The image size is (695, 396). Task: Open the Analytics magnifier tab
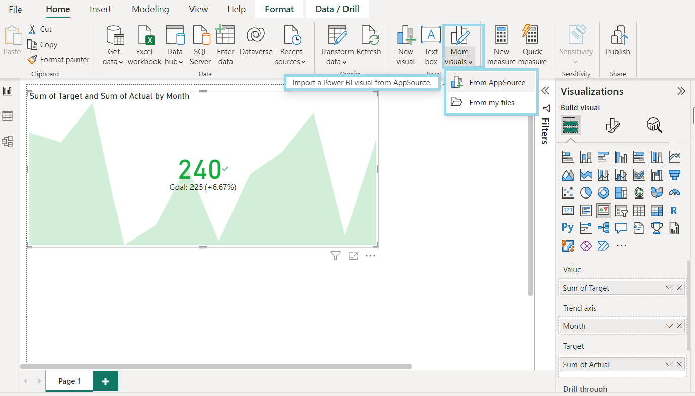(654, 125)
